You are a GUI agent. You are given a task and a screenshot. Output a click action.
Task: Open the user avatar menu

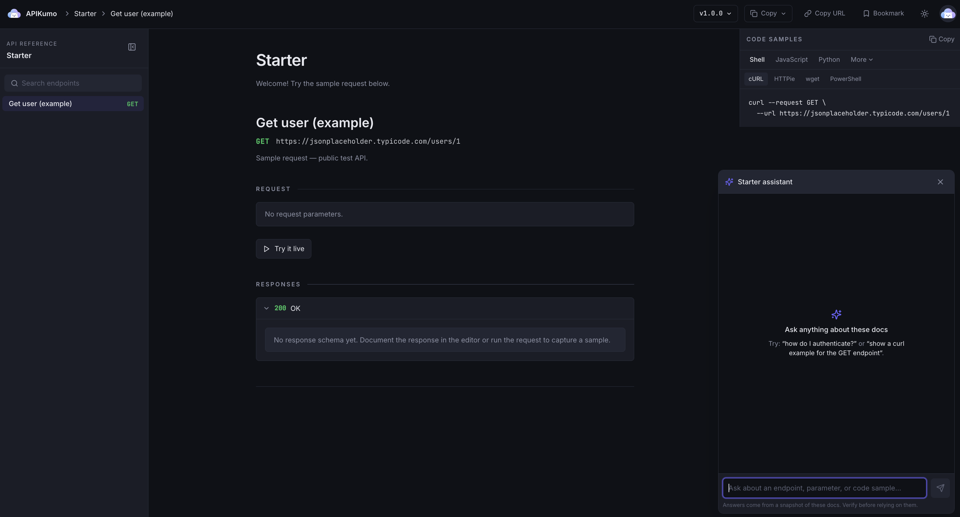(948, 14)
